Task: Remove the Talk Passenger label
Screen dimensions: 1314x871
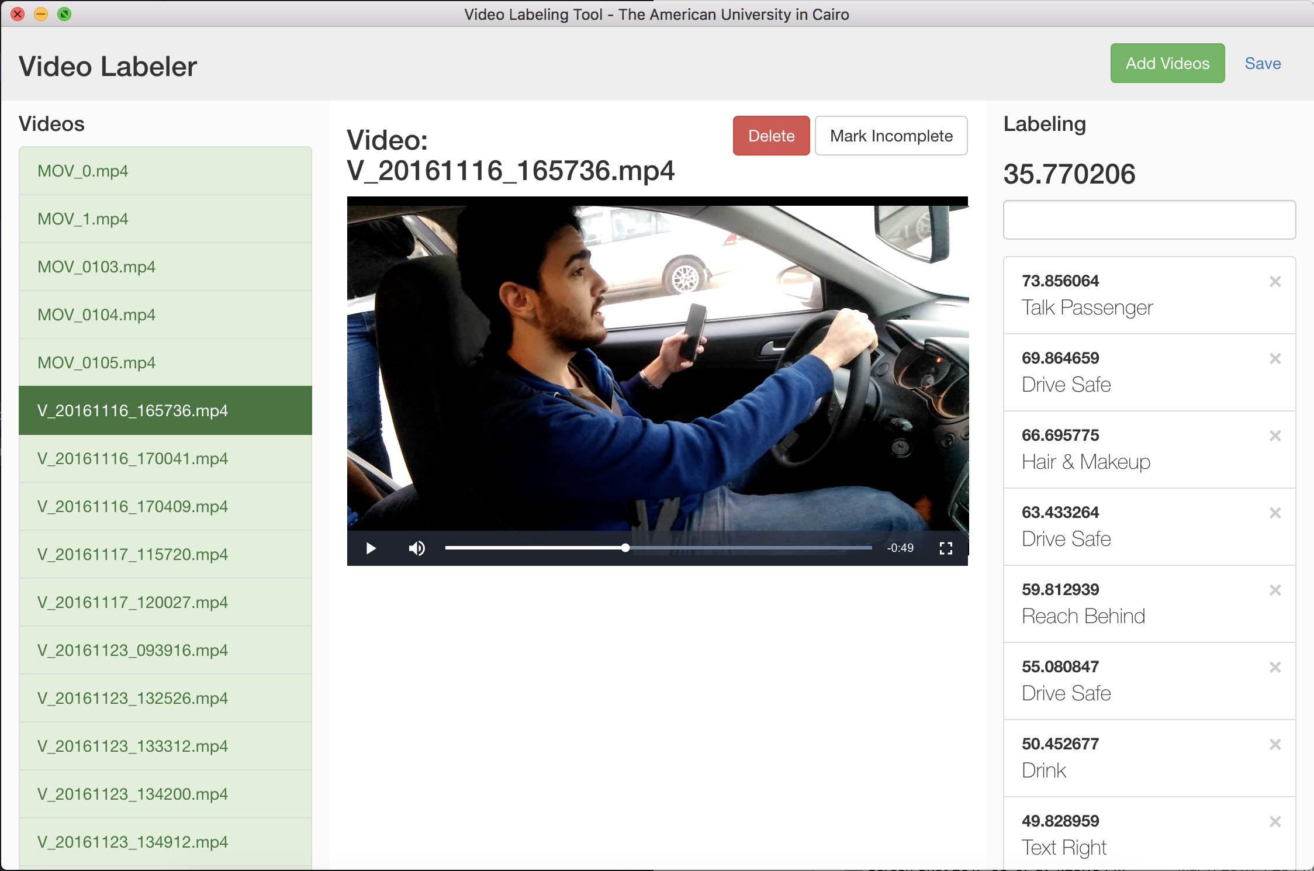Action: click(x=1275, y=282)
